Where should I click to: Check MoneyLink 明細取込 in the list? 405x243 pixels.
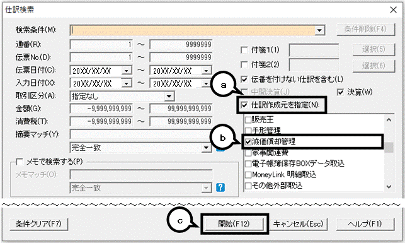pyautogui.click(x=248, y=175)
